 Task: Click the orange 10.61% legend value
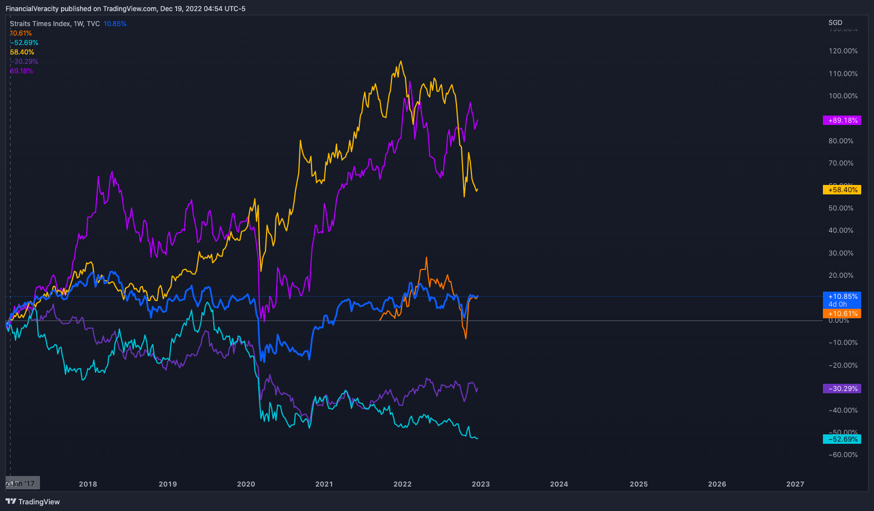click(x=21, y=33)
